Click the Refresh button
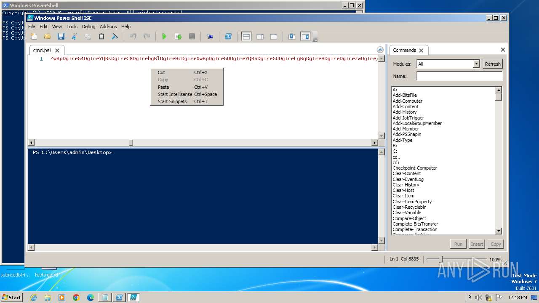Image resolution: width=539 pixels, height=303 pixels. pos(493,64)
